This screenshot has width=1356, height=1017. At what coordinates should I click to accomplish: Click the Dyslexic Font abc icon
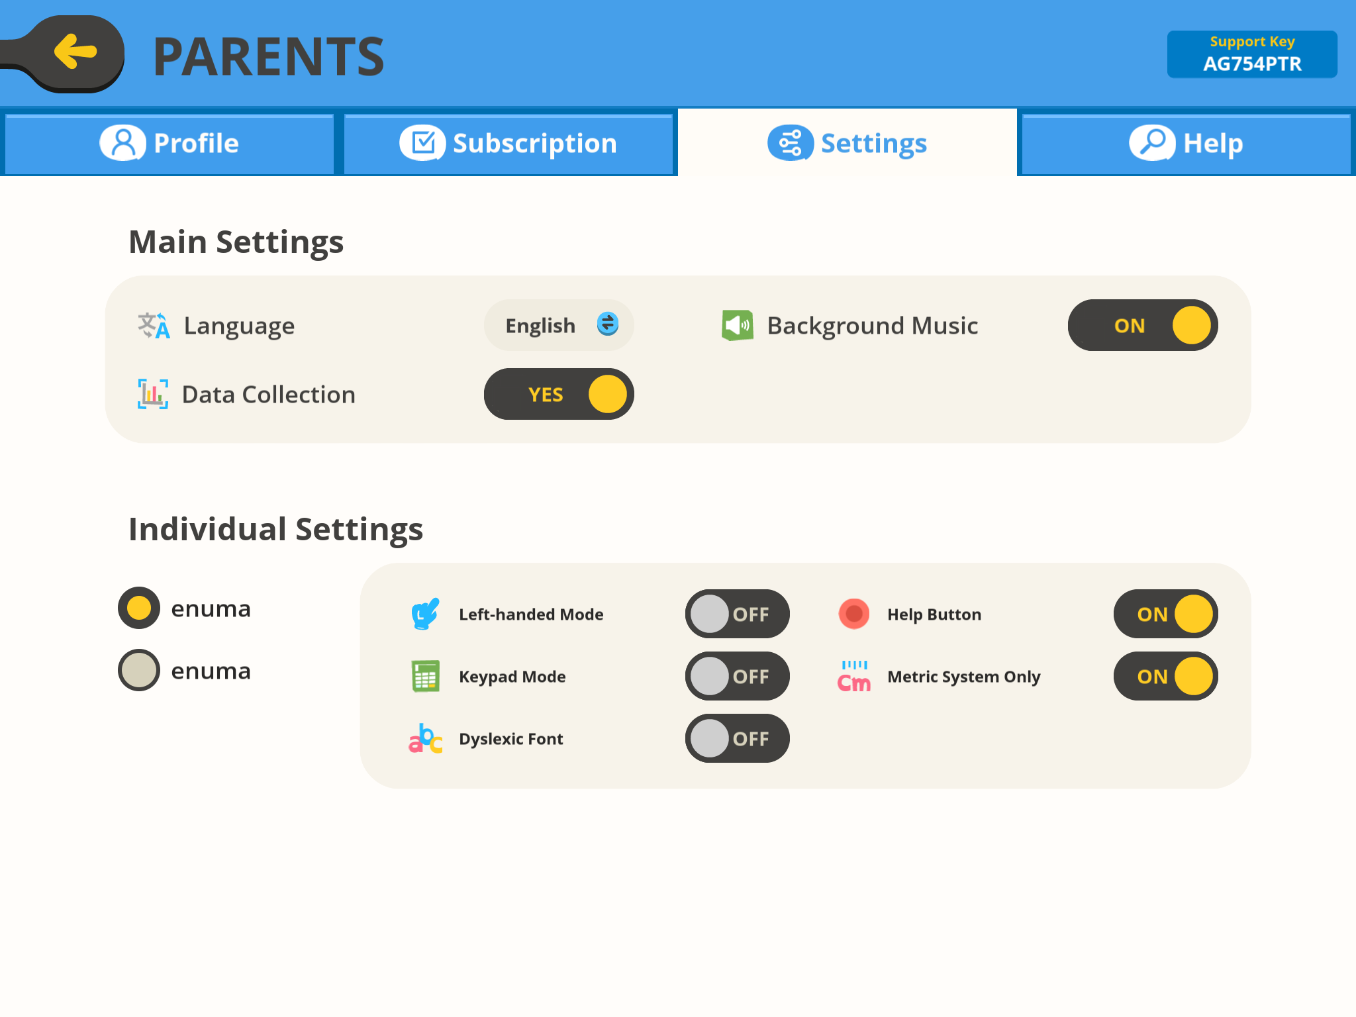click(425, 738)
